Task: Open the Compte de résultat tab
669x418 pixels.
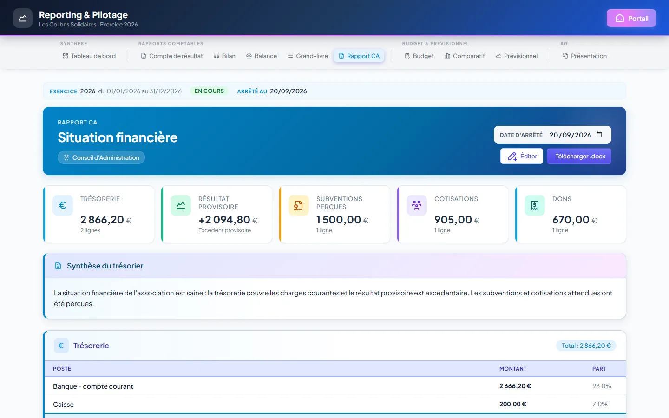Action: coord(172,56)
